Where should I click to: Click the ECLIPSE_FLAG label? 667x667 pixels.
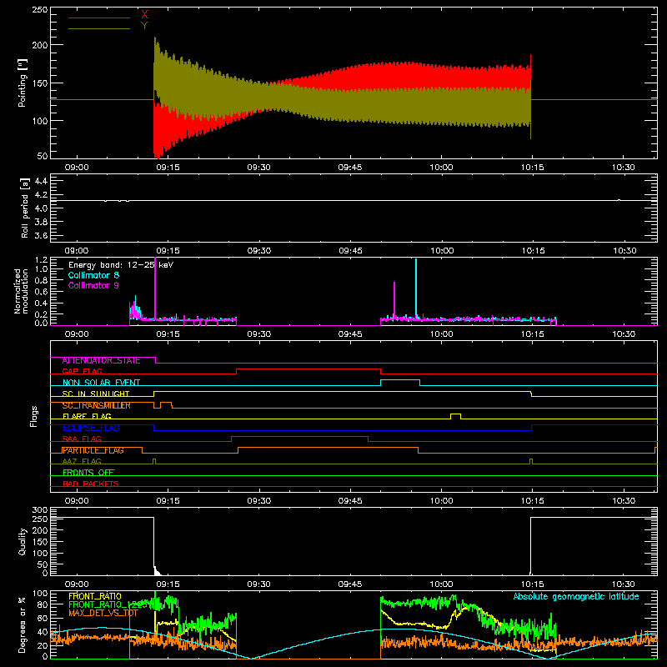91,428
